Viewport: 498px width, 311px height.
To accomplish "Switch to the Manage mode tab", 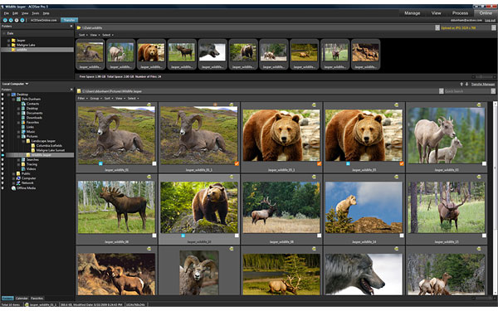I will pos(413,13).
